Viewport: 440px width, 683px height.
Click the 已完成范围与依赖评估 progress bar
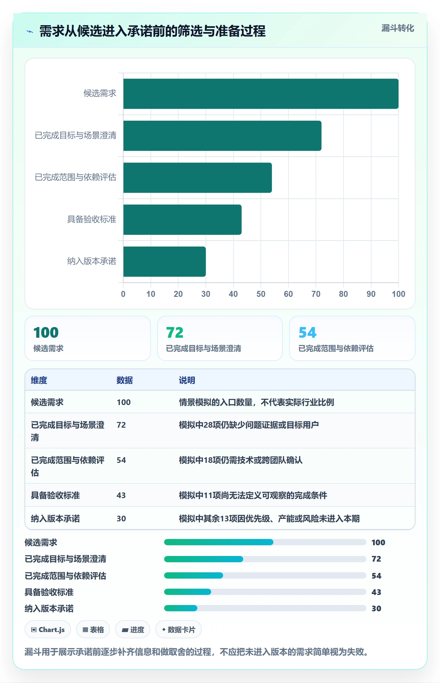point(265,575)
